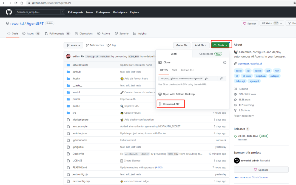Select the HTTPS clone option

(164, 70)
